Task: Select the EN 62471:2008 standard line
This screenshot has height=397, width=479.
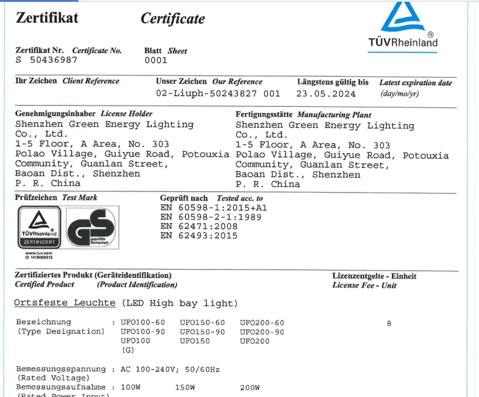Action: (x=199, y=227)
